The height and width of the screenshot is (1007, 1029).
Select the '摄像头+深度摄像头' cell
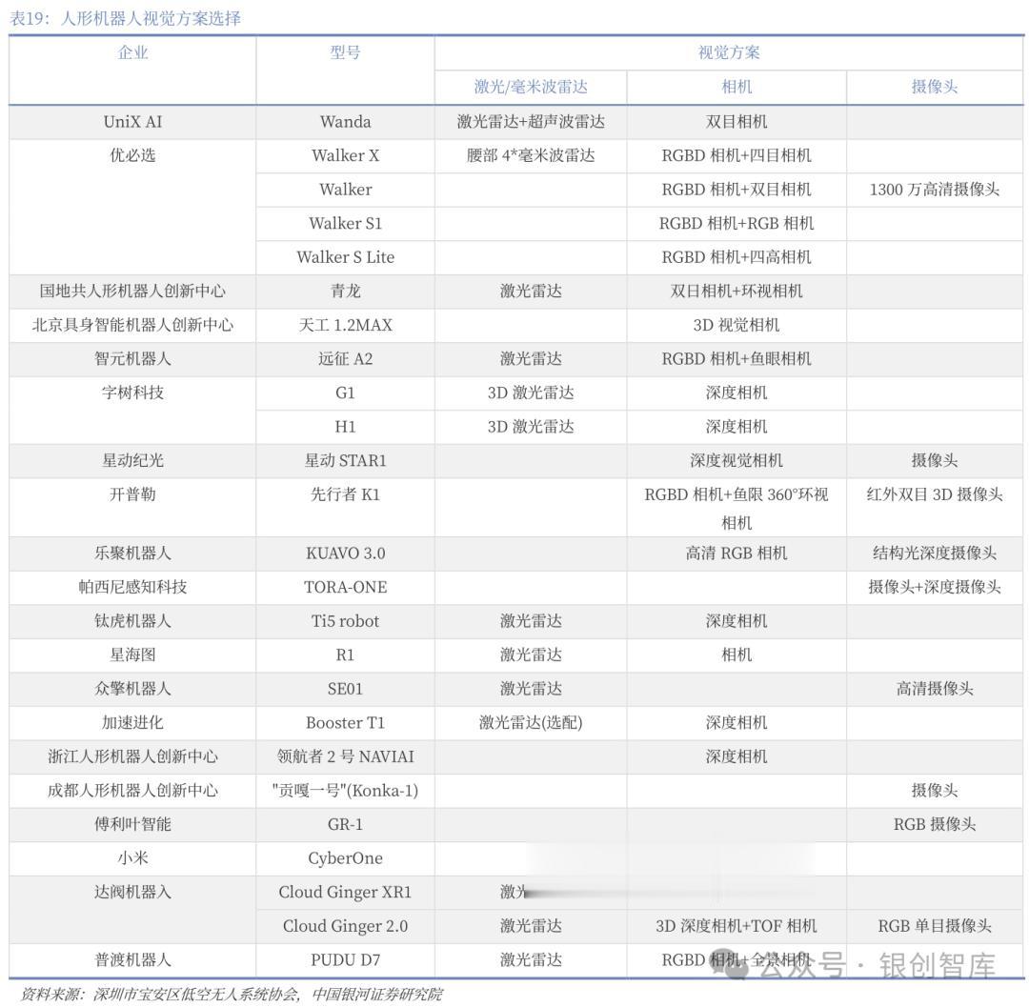(x=935, y=587)
